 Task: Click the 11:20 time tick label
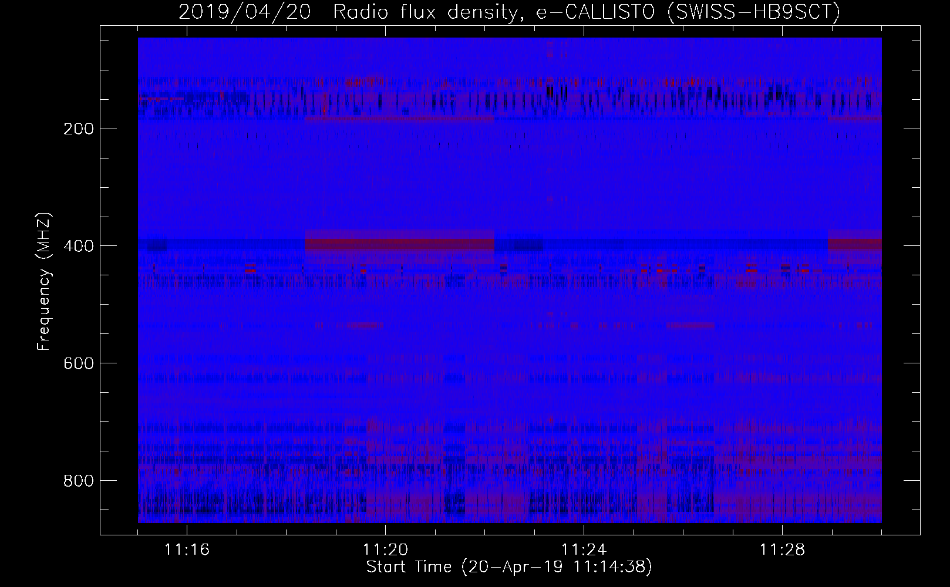386,550
